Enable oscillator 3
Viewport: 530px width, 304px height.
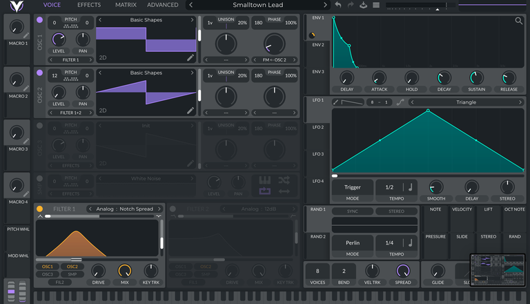(39, 126)
